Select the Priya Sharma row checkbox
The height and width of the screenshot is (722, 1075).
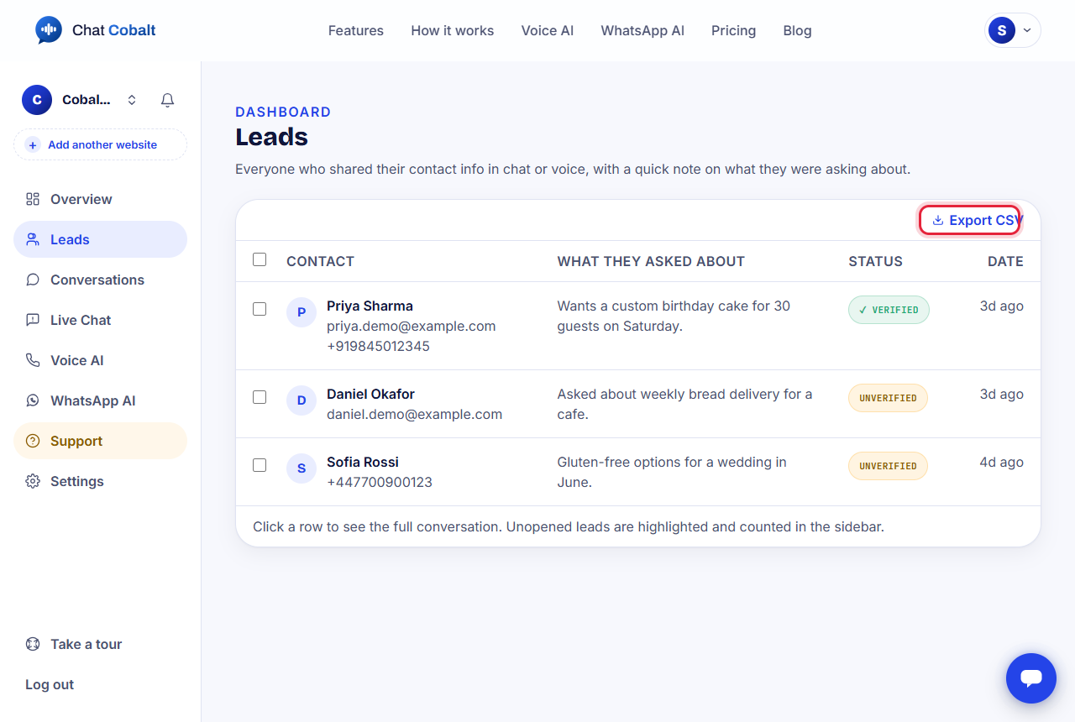click(x=260, y=309)
